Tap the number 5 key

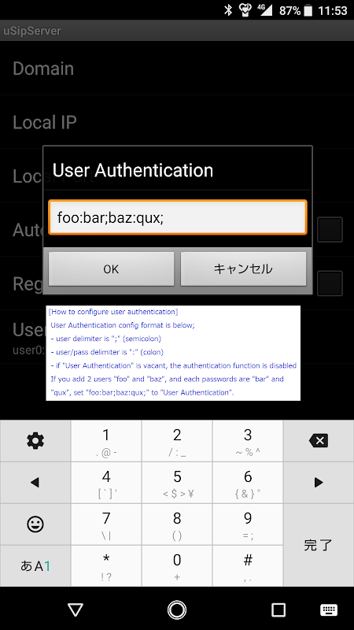click(x=177, y=482)
